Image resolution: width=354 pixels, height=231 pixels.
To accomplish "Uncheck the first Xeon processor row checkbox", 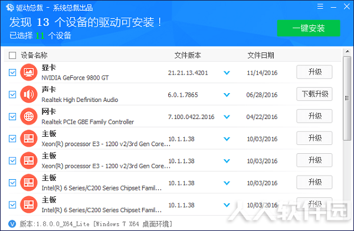I will (x=12, y=138).
